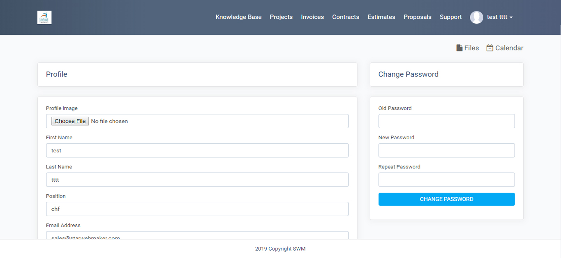
Task: Expand the test tttt user dropdown
Action: pos(499,17)
